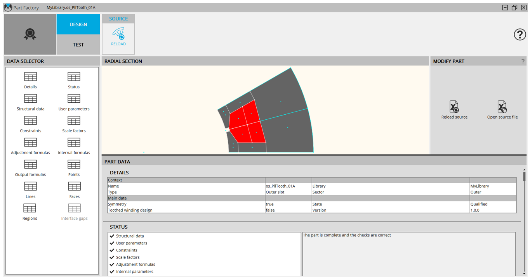Open the Details data table icon
Viewport: 530px width, 279px height.
pos(30,77)
